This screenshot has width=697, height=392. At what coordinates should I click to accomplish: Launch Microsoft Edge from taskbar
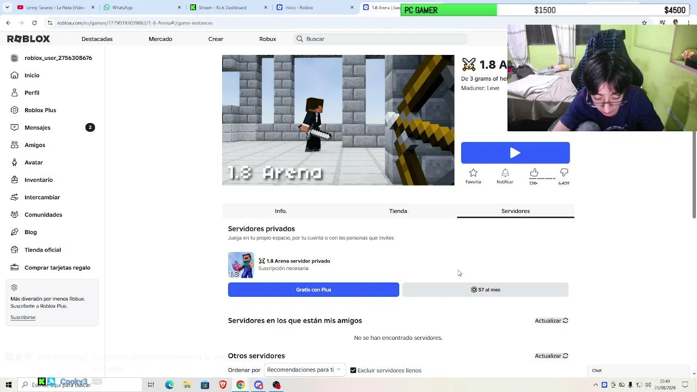pyautogui.click(x=169, y=385)
